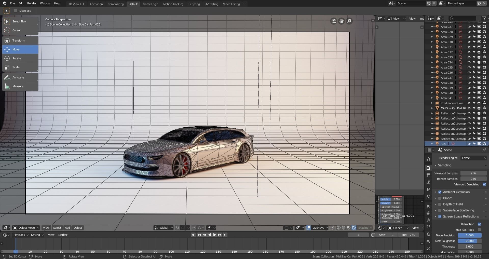Screen dimensions: 489x259
Task: Open the Tool properties tab
Action: 428,159
